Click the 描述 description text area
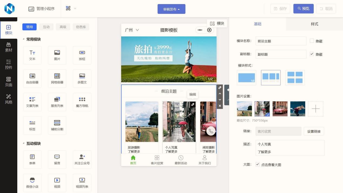The width and height of the screenshot is (343, 193). (290, 148)
